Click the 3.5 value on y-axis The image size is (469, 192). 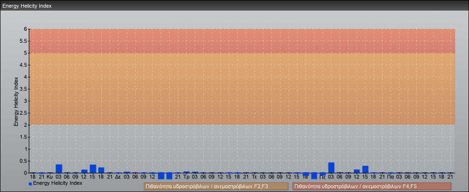[x=23, y=89]
